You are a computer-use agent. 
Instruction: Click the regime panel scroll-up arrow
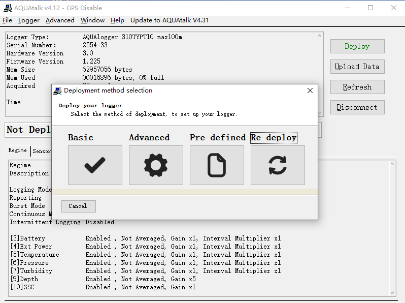[x=392, y=164]
